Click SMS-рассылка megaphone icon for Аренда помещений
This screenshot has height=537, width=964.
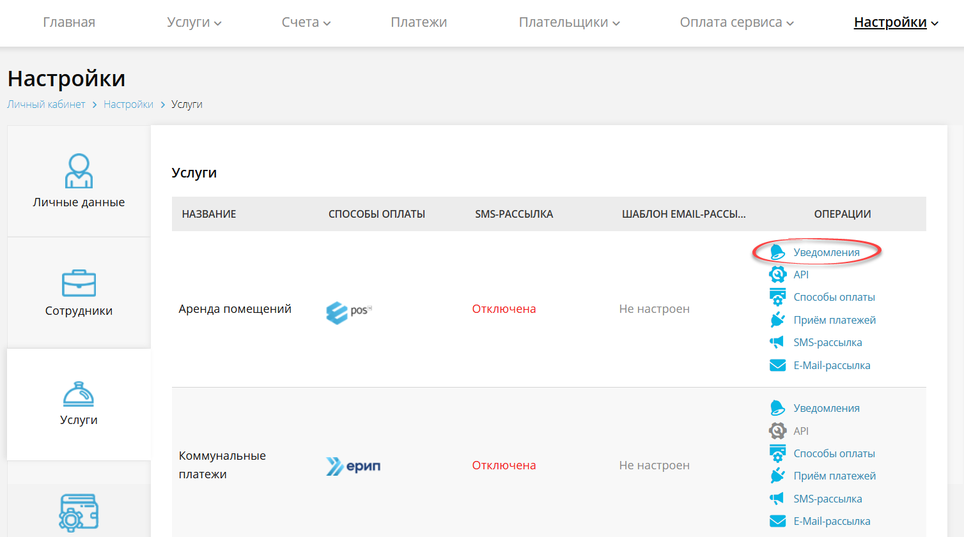[x=777, y=342]
